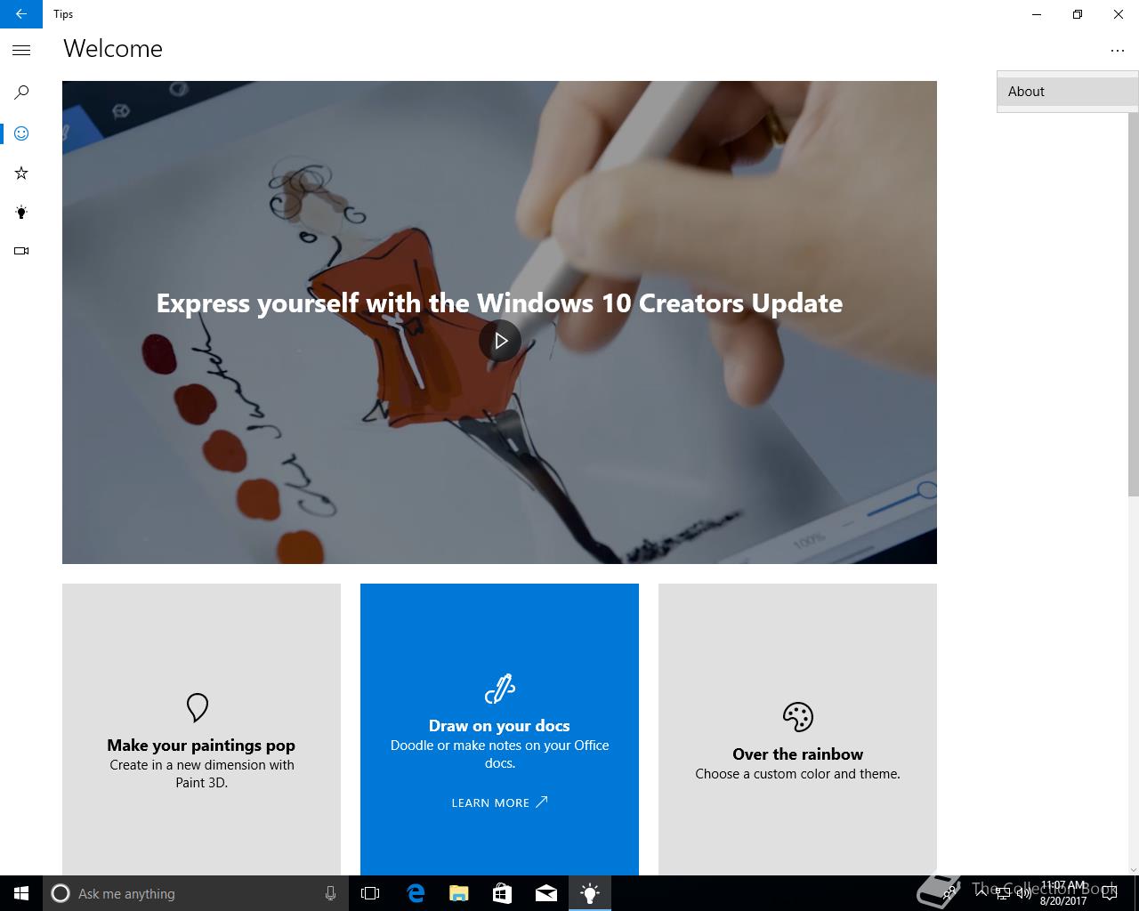Open the search magnifier in sidebar
Image resolution: width=1139 pixels, height=911 pixels.
[21, 93]
